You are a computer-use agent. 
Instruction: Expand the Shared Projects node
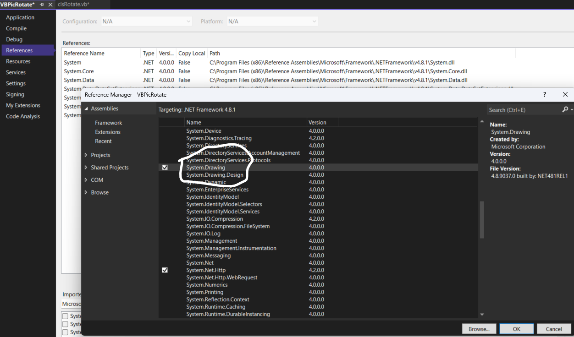[86, 168]
